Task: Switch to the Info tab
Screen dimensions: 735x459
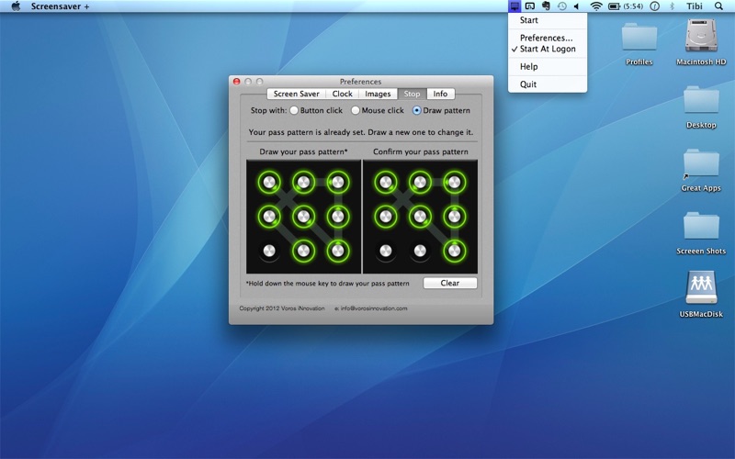Action: [440, 94]
